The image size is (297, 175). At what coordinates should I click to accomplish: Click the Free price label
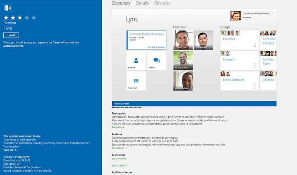coord(7,28)
